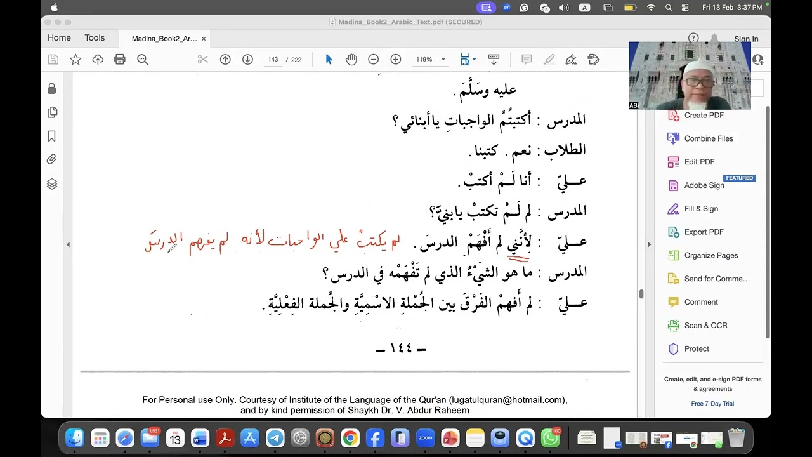The width and height of the screenshot is (812, 457).
Task: Switch to the Home tab
Action: point(59,38)
